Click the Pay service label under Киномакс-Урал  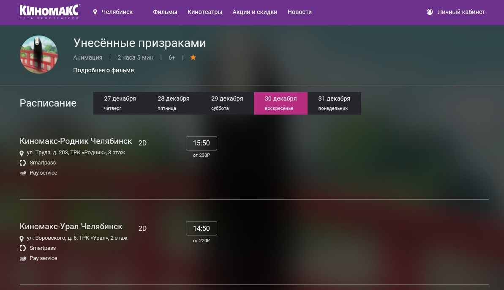pyautogui.click(x=44, y=258)
